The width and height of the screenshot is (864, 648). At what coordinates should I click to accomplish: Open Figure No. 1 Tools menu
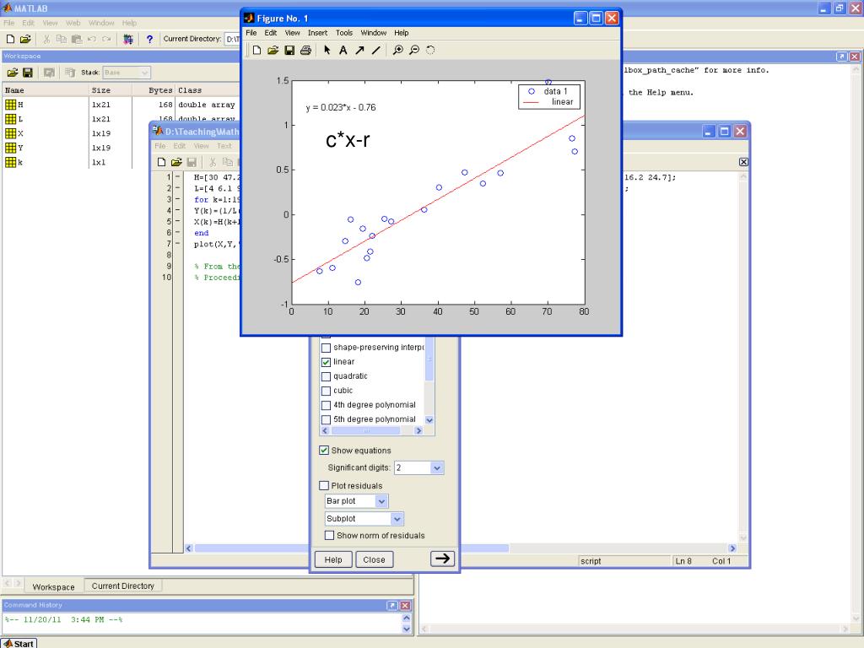tap(344, 33)
